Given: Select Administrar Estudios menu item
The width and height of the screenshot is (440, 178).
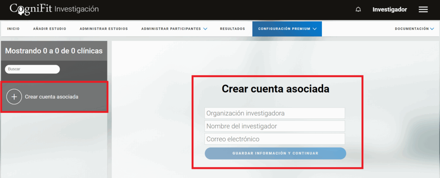Looking at the screenshot, I should (x=104, y=29).
